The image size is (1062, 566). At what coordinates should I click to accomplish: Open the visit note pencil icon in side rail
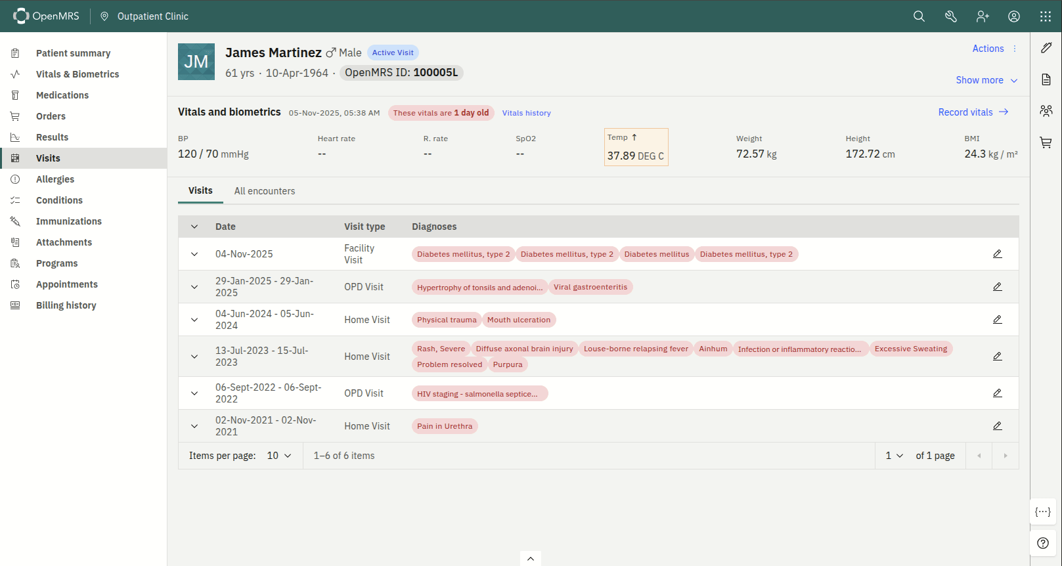click(1046, 48)
